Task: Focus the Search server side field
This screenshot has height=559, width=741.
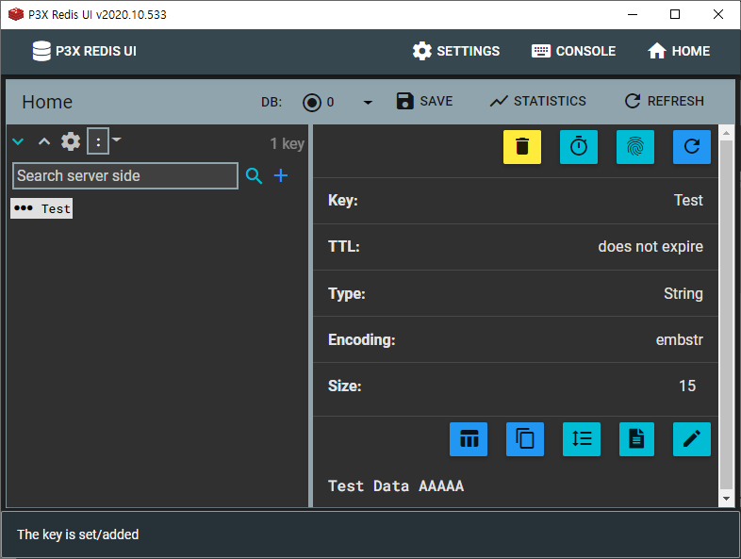Action: 125,175
